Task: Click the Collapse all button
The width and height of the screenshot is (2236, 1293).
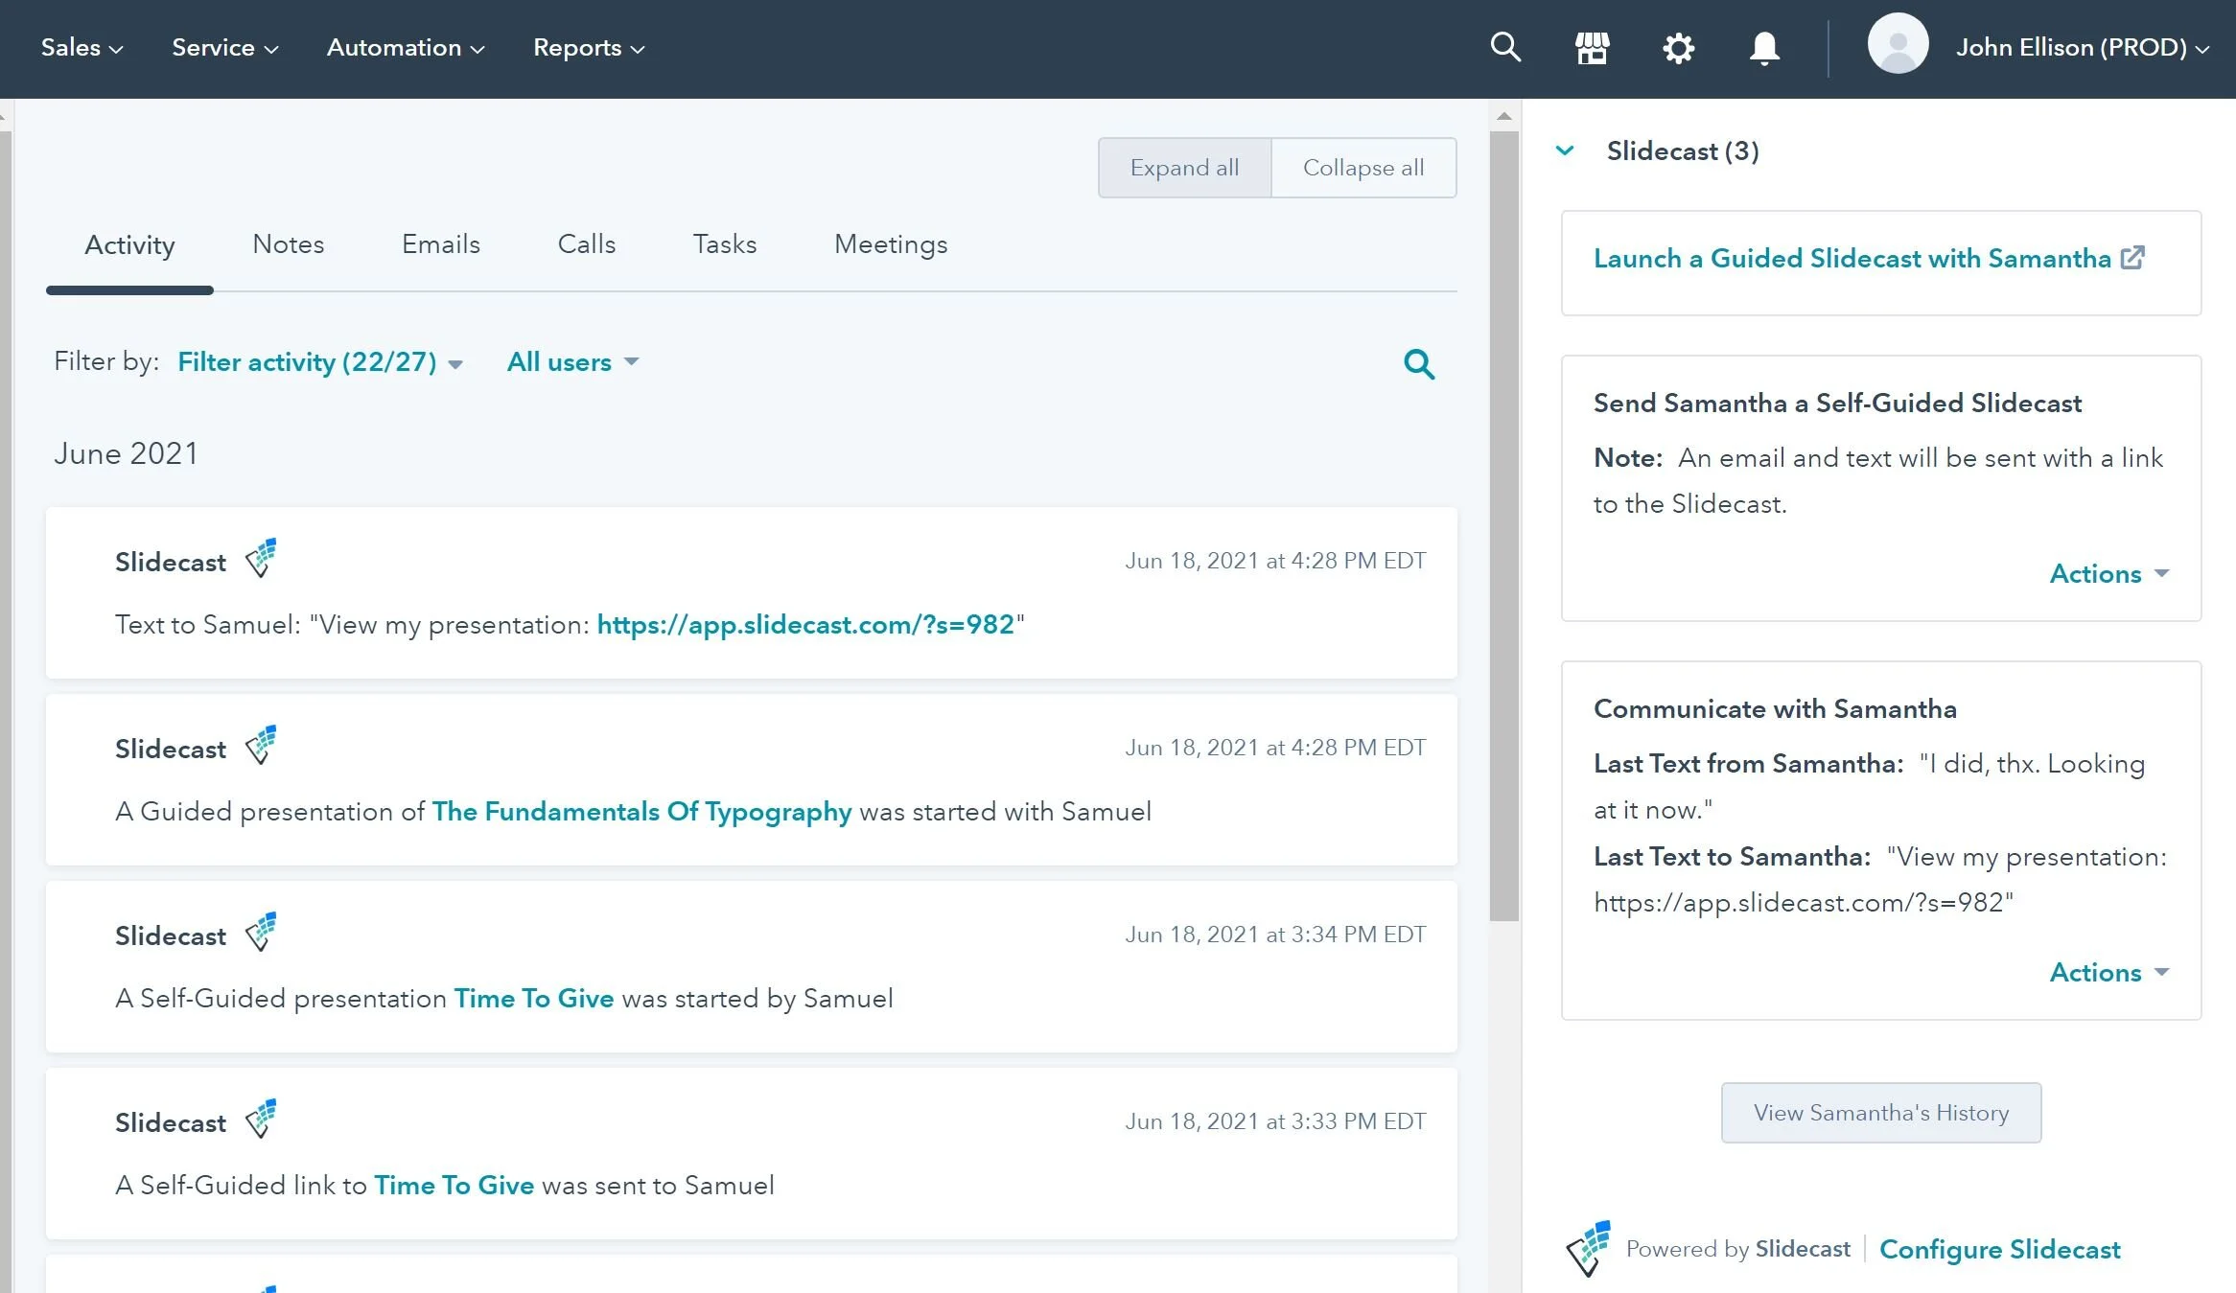Action: tap(1363, 168)
